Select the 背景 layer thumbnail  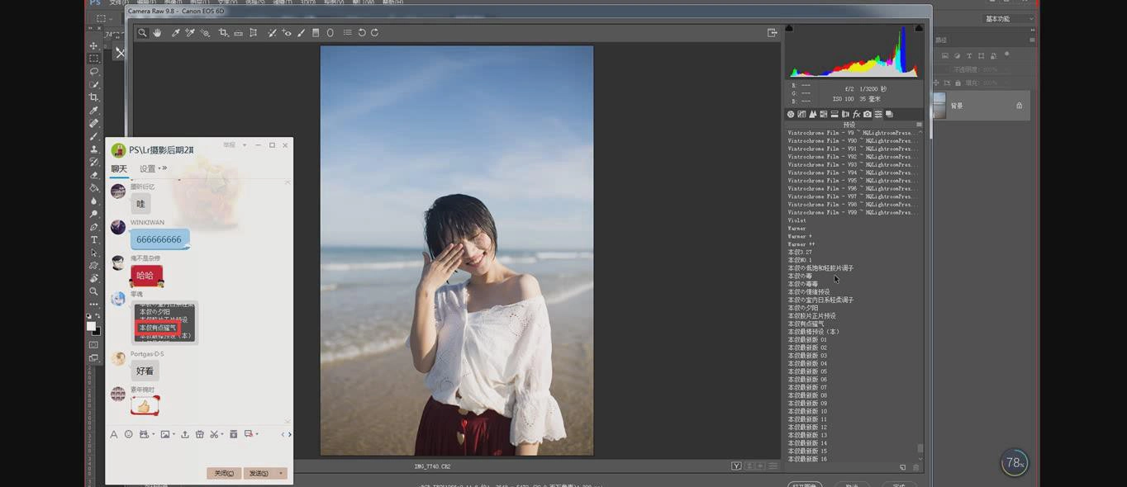click(939, 106)
